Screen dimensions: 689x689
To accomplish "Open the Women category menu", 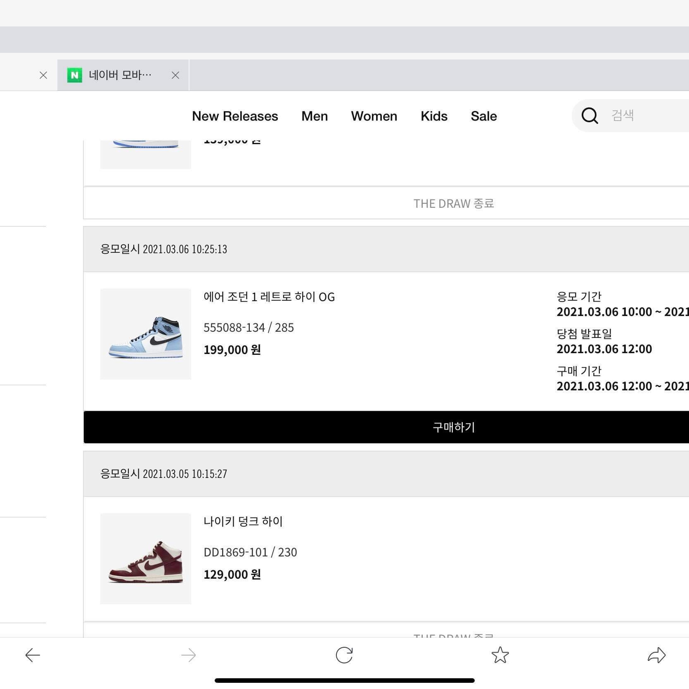I will tap(374, 116).
